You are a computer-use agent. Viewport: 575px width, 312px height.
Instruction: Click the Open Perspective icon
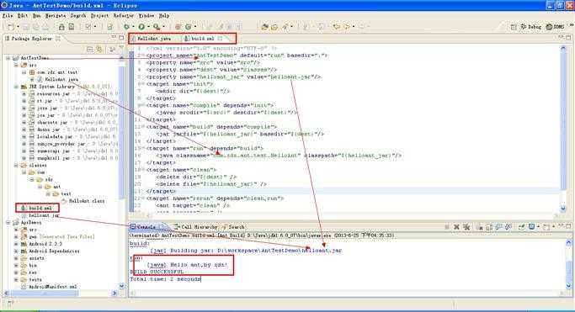[514, 27]
